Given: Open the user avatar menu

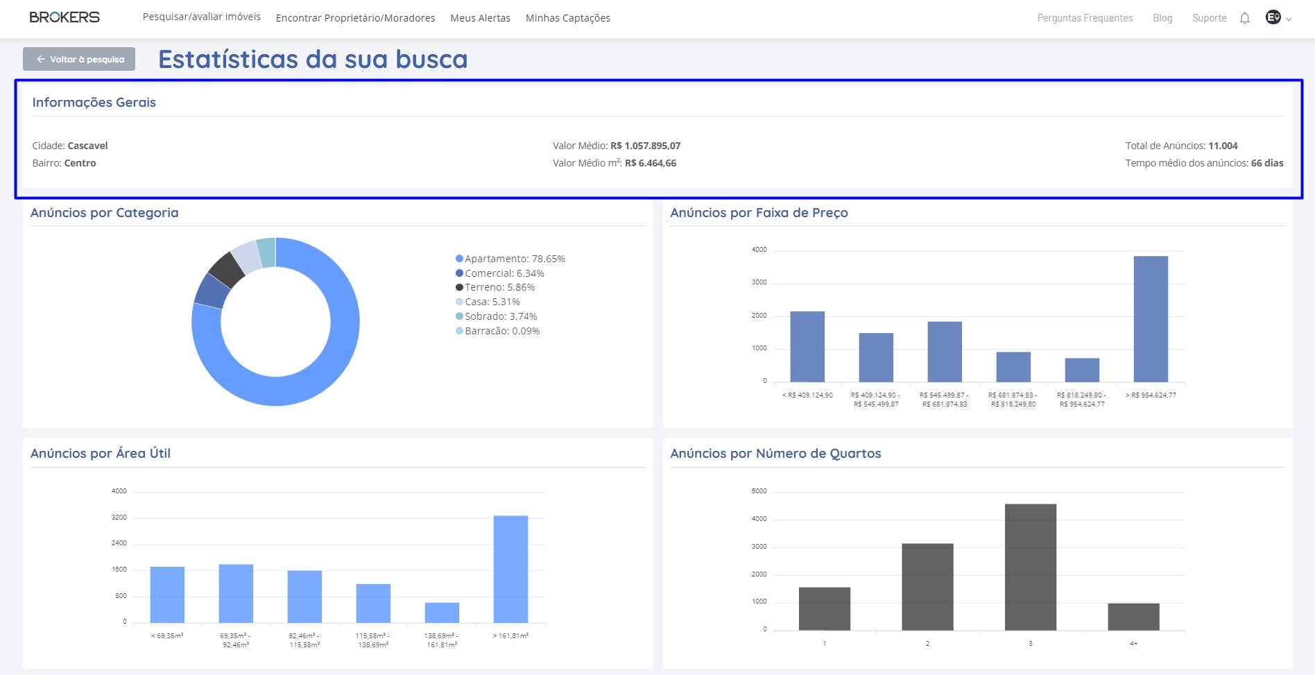Looking at the screenshot, I should pyautogui.click(x=1273, y=17).
